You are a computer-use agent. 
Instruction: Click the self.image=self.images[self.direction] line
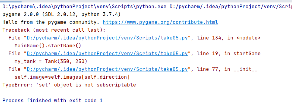point(72,77)
